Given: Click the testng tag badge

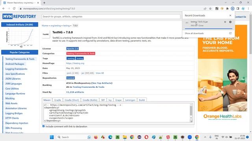Looking at the screenshot, I should click(x=80, y=58).
